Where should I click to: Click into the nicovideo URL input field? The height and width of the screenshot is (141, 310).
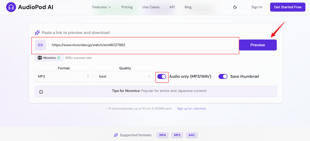pyautogui.click(x=142, y=45)
